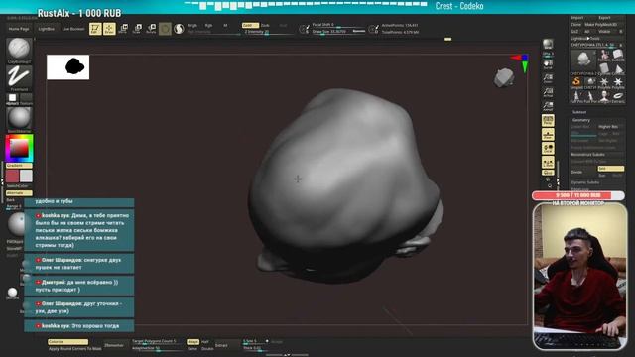
Task: Expand the Geometry section
Action: [x=581, y=120]
